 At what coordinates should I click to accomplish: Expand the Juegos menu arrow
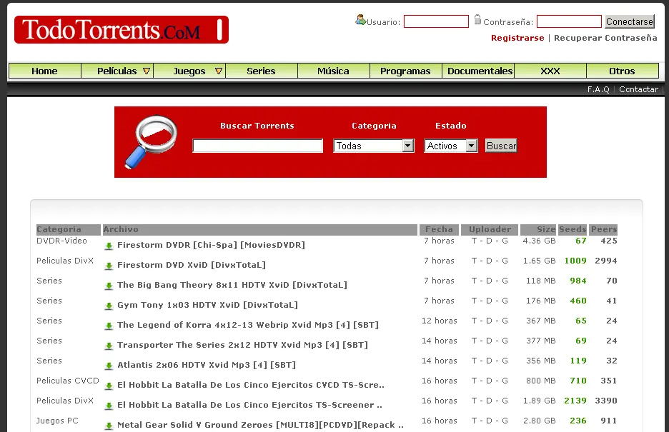[219, 71]
